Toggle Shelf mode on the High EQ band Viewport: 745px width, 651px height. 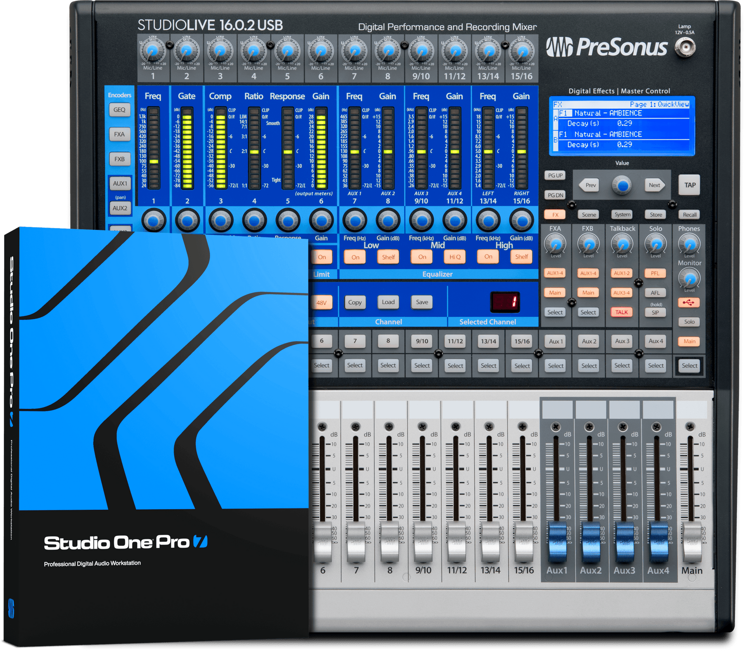pos(521,257)
